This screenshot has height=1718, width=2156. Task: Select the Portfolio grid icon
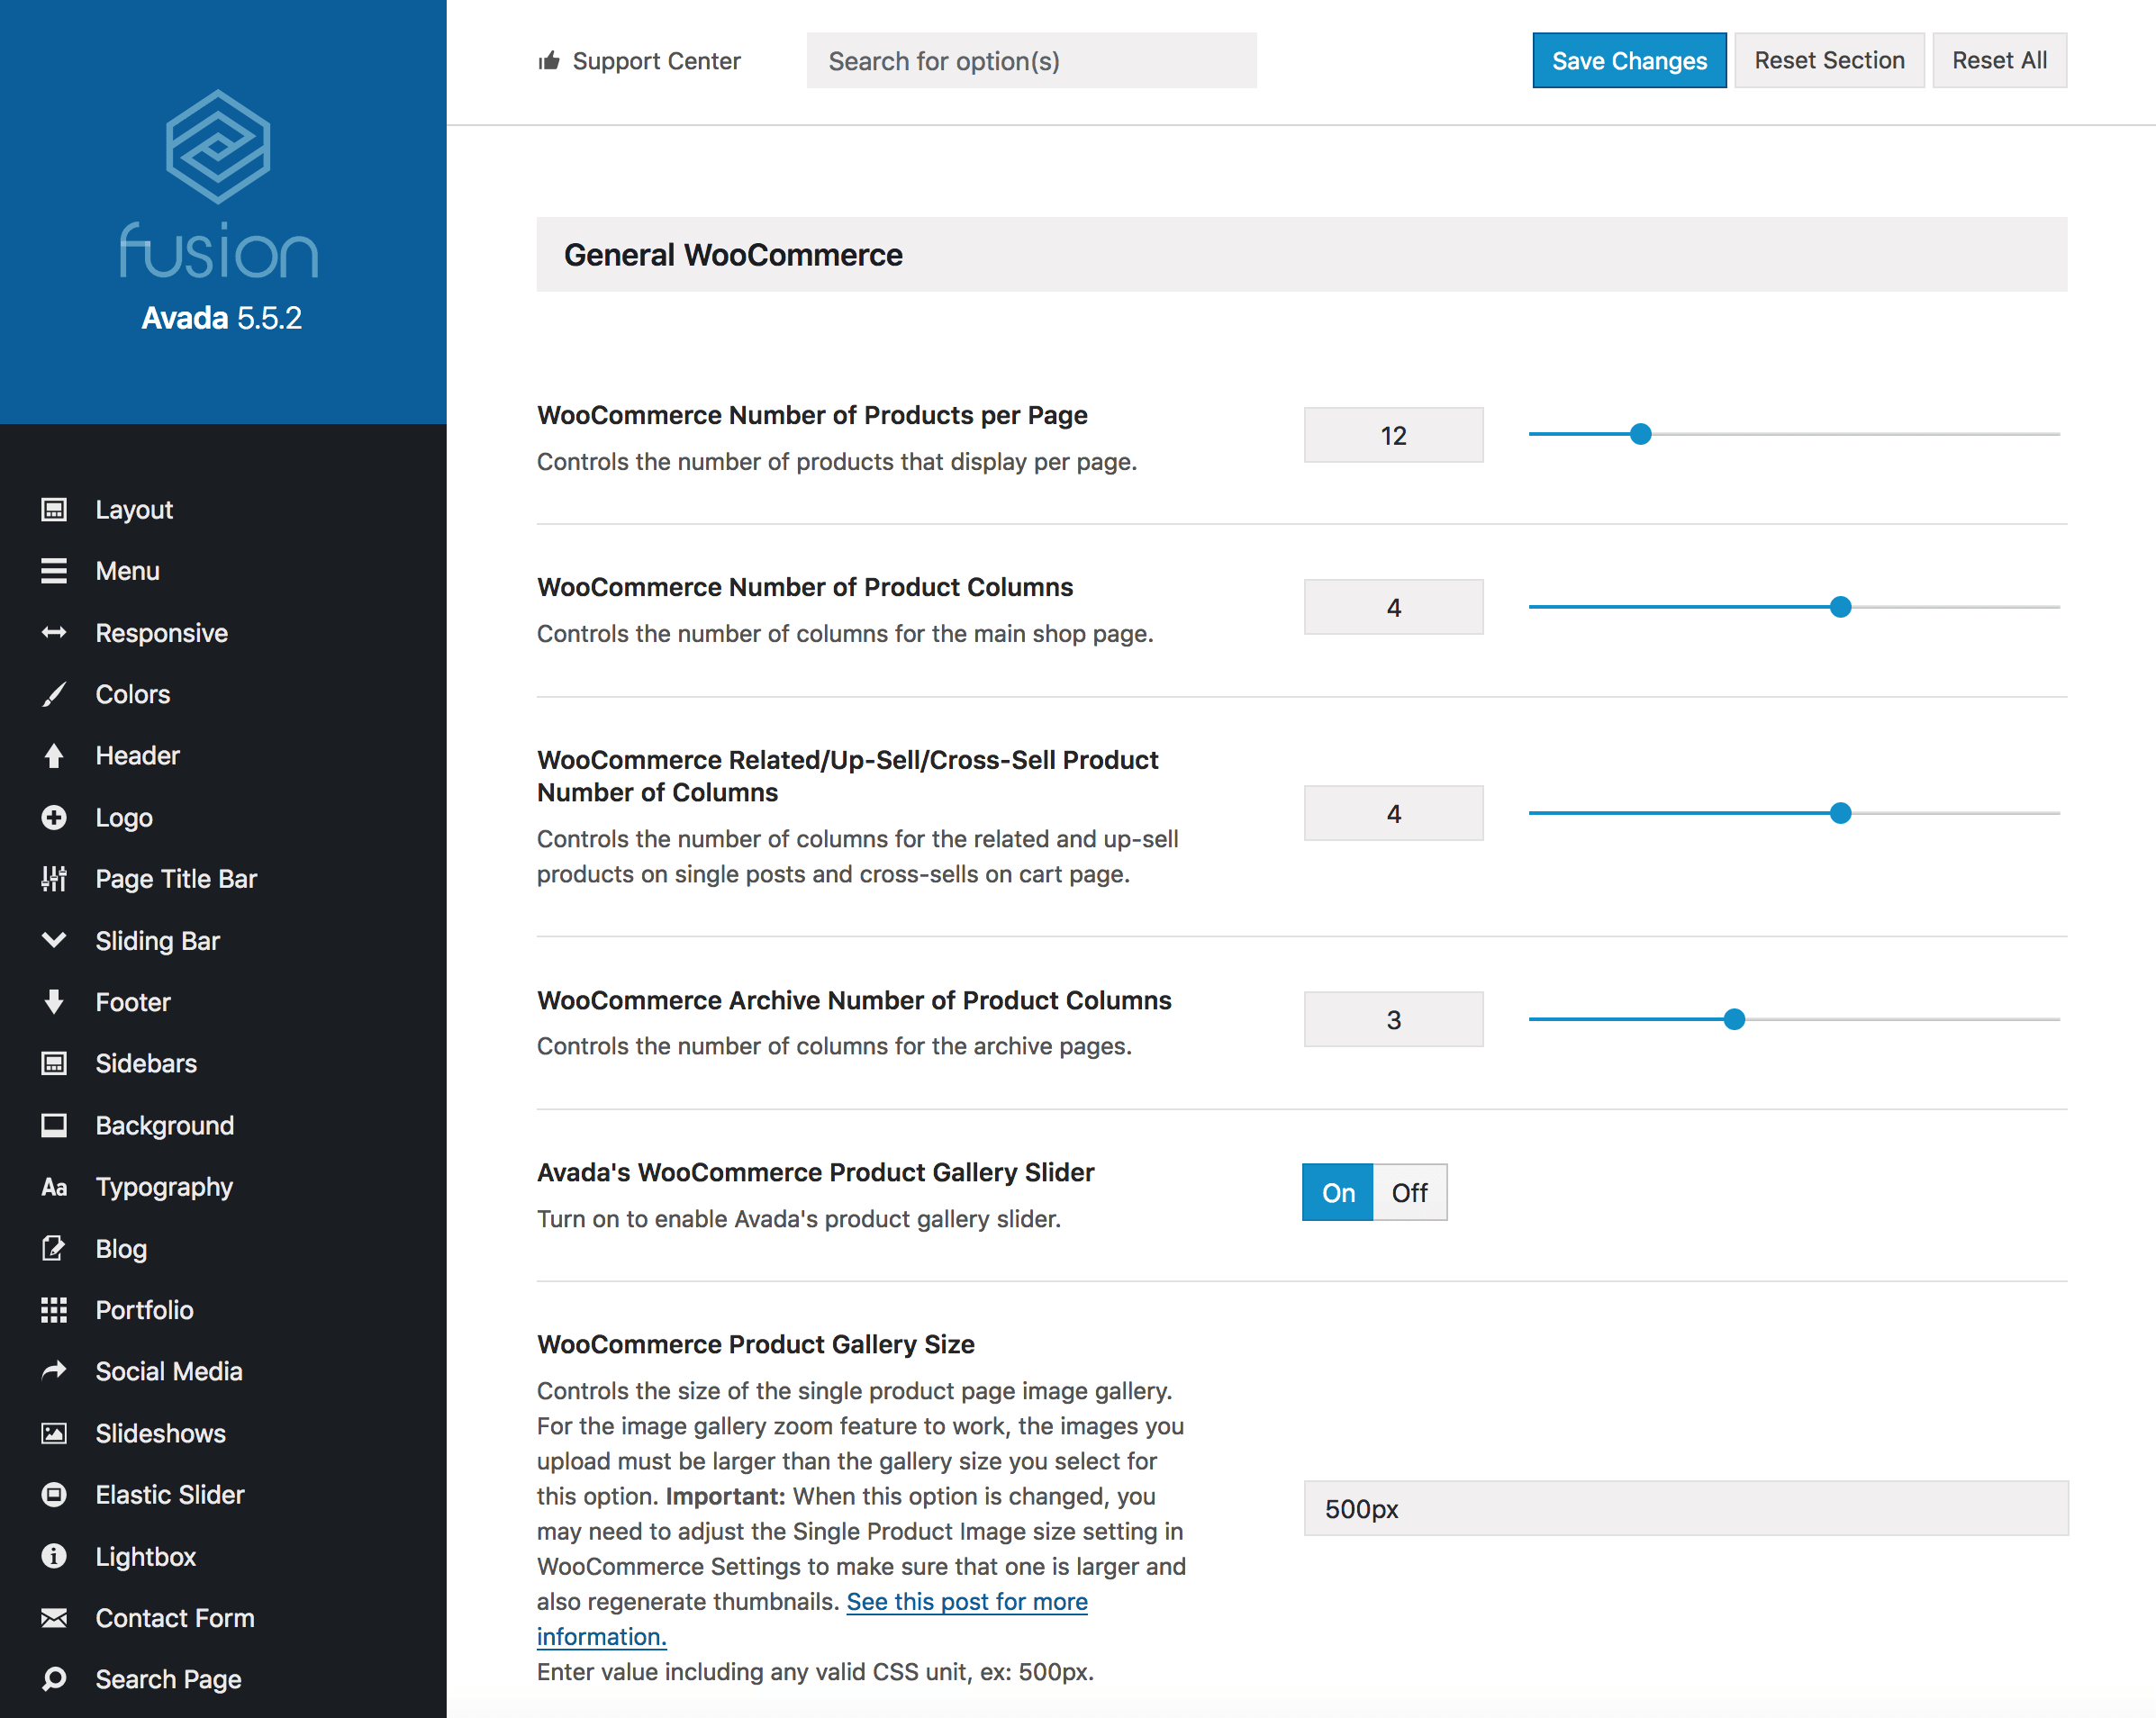click(x=54, y=1310)
